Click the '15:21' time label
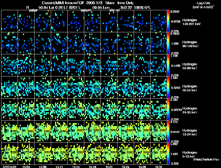Image resolution: width=221 pixels, height=168 pixels. 109,167
